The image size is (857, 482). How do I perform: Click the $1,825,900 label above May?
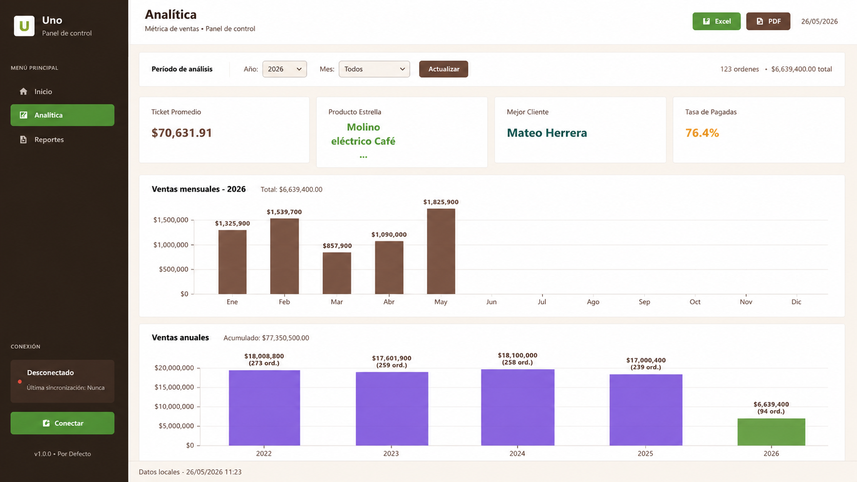pyautogui.click(x=441, y=202)
